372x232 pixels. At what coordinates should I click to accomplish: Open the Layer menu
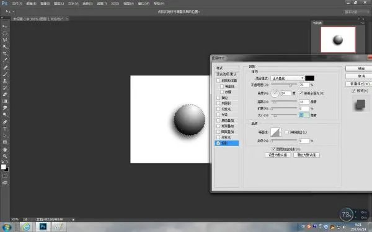tap(59, 4)
